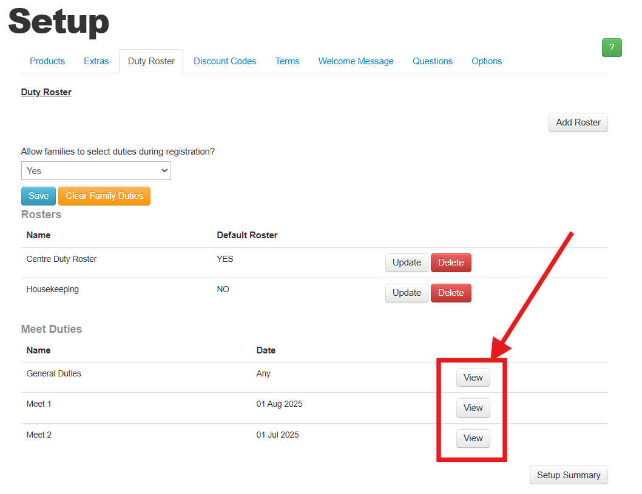The height and width of the screenshot is (494, 642).
Task: View Meet 1 duties
Action: click(x=473, y=407)
